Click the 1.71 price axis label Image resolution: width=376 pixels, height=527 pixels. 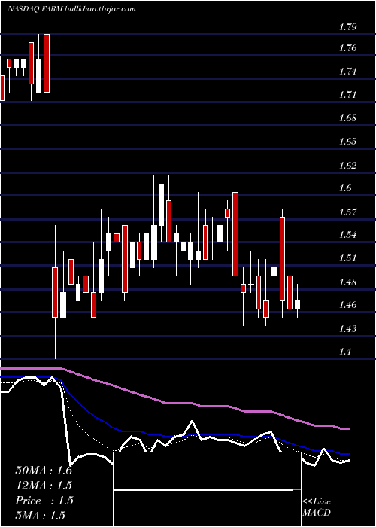[350, 94]
